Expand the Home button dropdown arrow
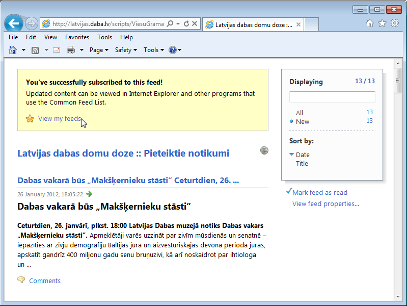 (x=23, y=50)
